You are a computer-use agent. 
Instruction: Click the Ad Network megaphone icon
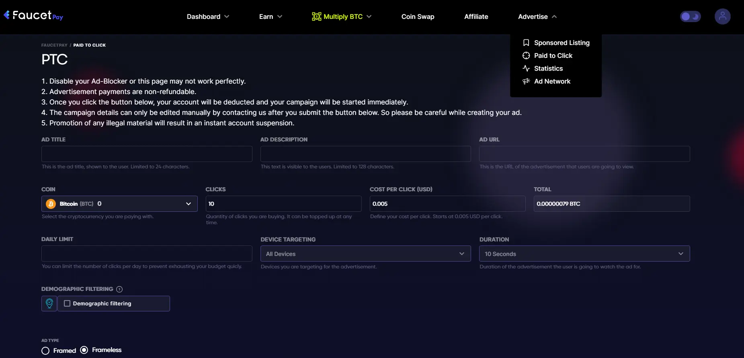pyautogui.click(x=526, y=81)
